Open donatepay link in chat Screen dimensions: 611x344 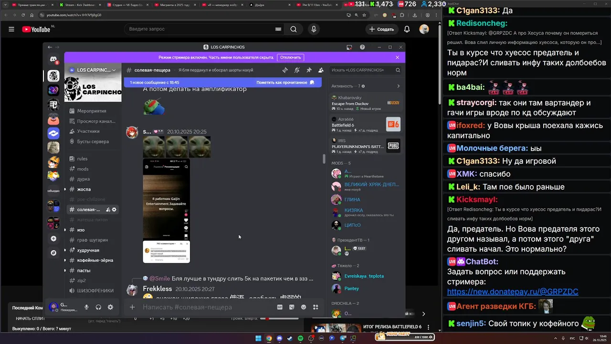513,291
